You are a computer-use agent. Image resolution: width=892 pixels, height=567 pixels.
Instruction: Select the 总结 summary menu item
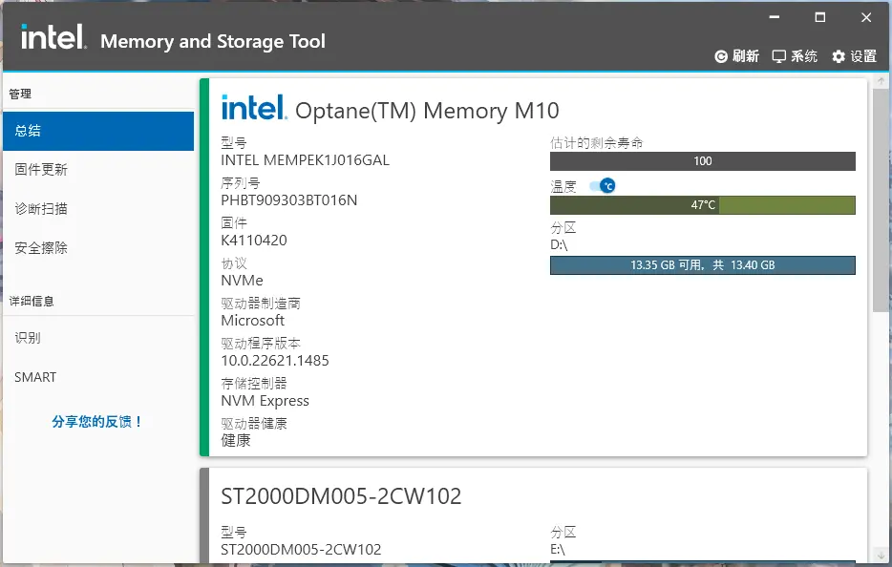click(97, 131)
